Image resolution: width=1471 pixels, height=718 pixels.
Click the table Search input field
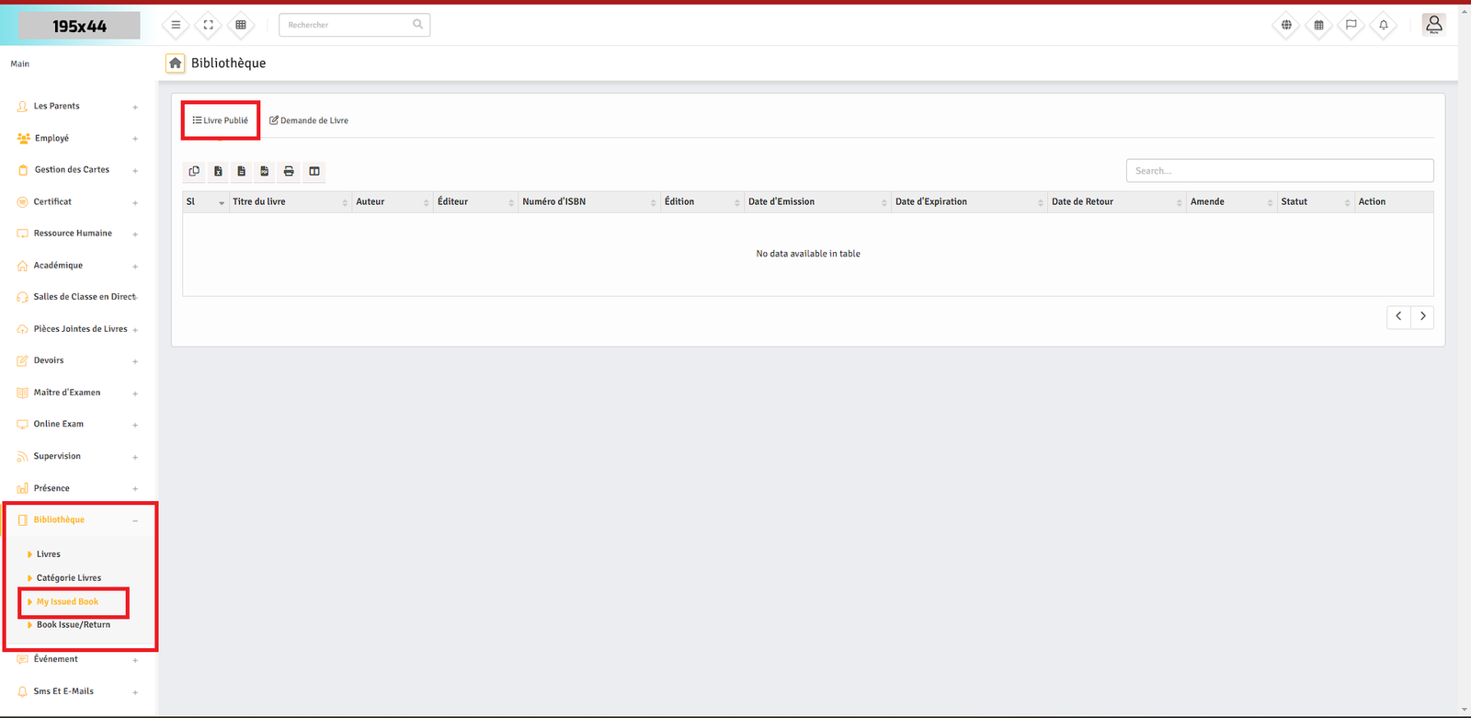point(1279,171)
